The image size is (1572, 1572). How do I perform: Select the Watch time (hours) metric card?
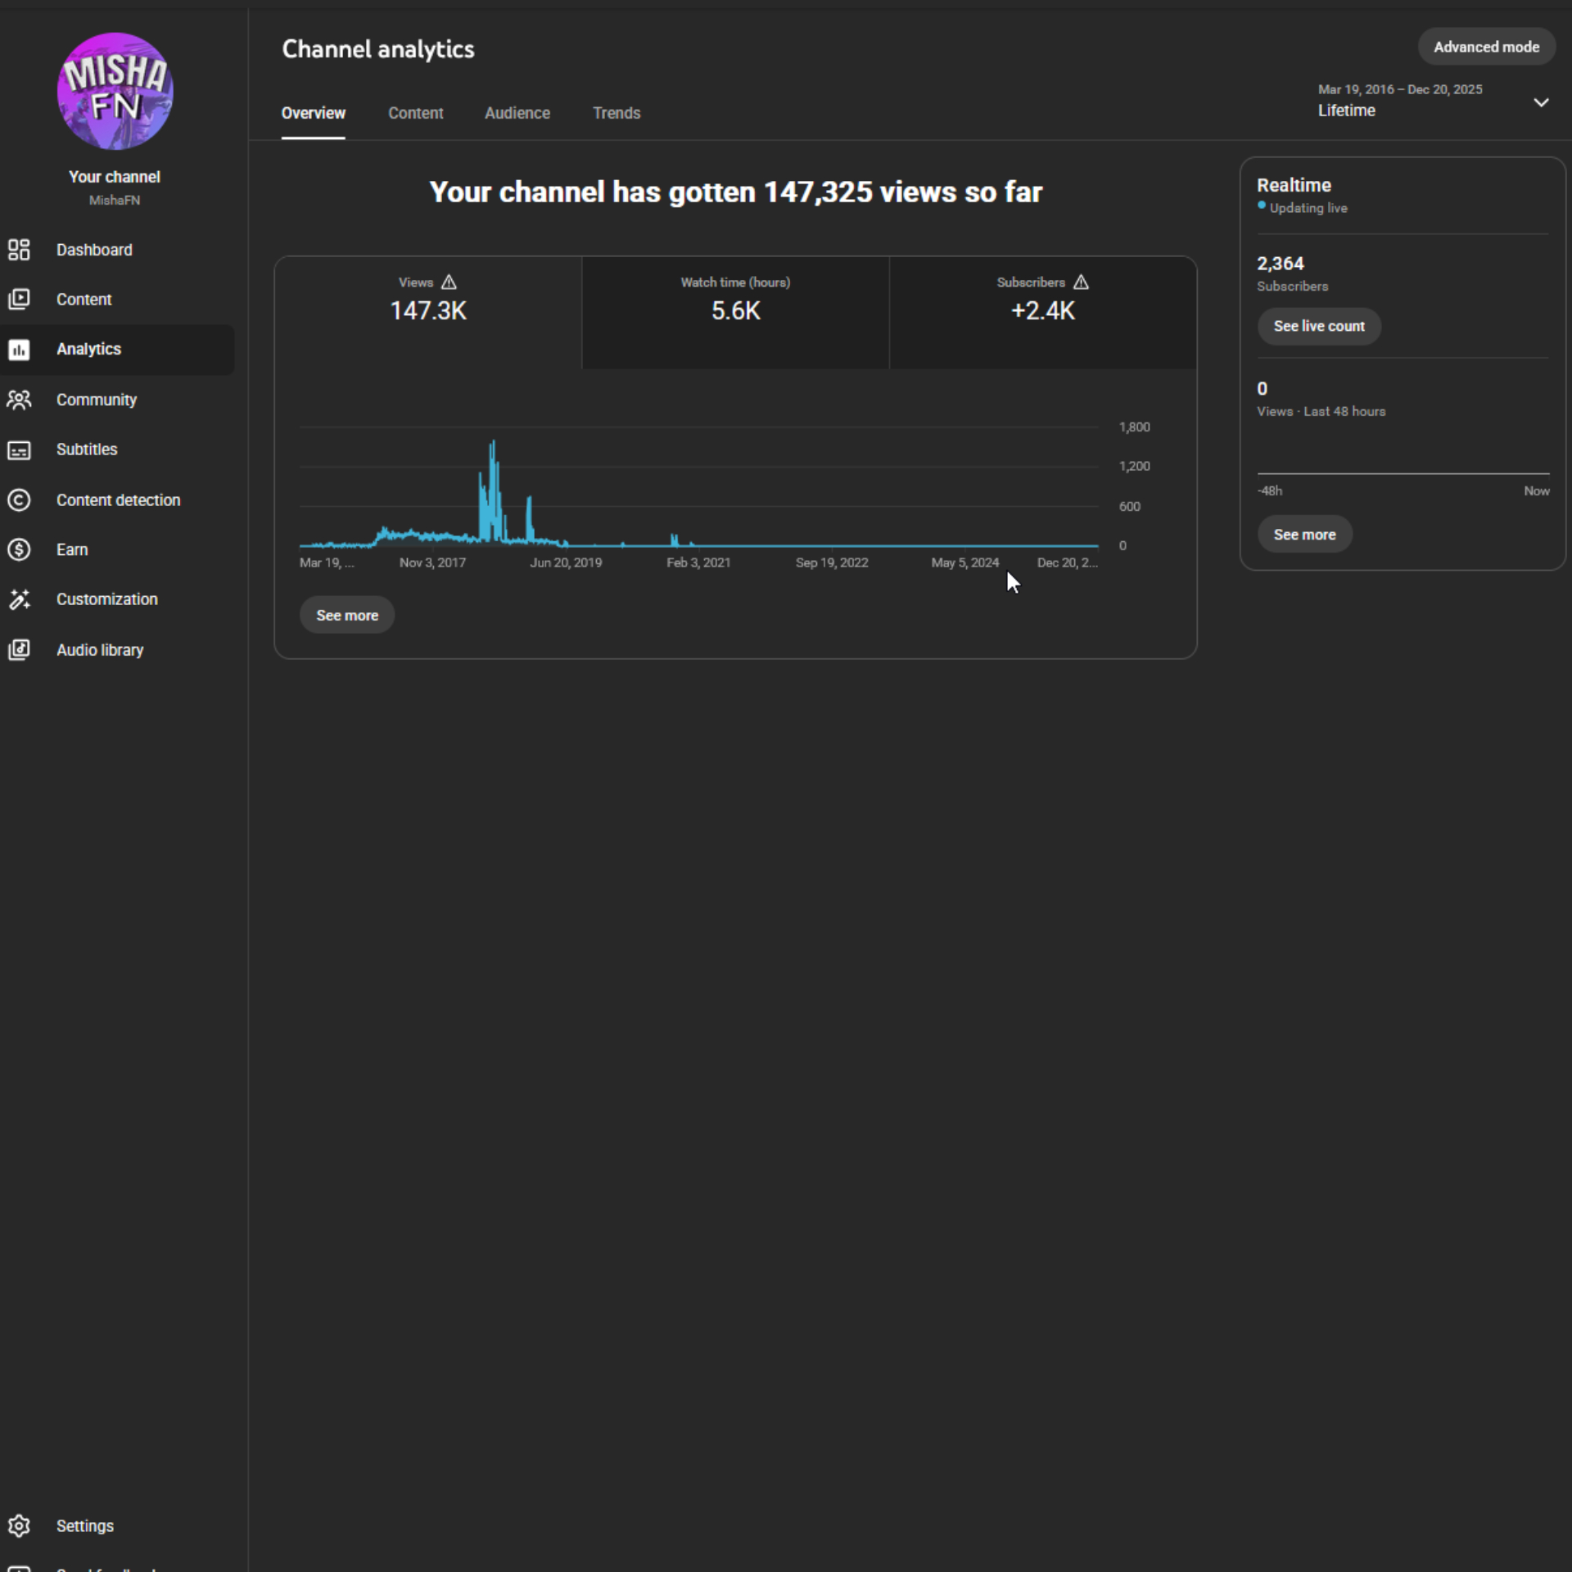coord(734,311)
